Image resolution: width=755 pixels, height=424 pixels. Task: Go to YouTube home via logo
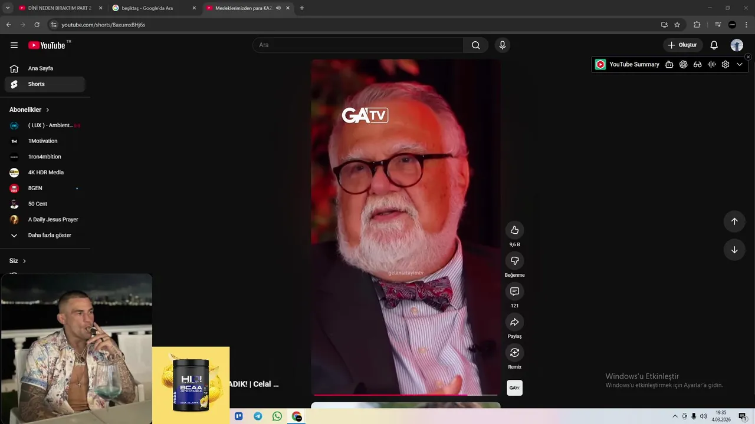click(x=47, y=45)
